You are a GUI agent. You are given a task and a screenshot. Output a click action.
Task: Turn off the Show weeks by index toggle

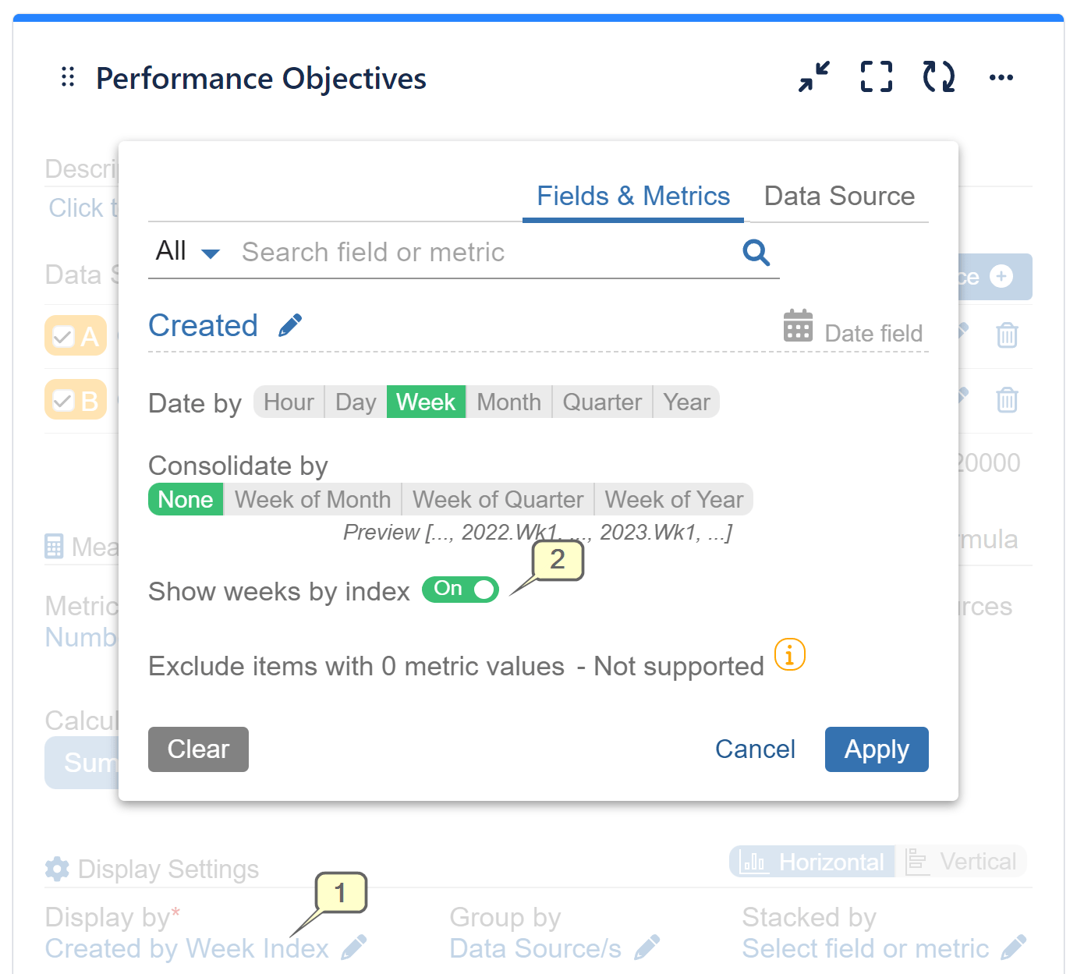coord(460,590)
